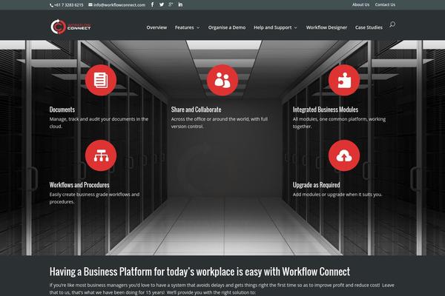Click 'All modules, one common platform' text
Viewport: 445px width, 296px height.
pos(339,123)
